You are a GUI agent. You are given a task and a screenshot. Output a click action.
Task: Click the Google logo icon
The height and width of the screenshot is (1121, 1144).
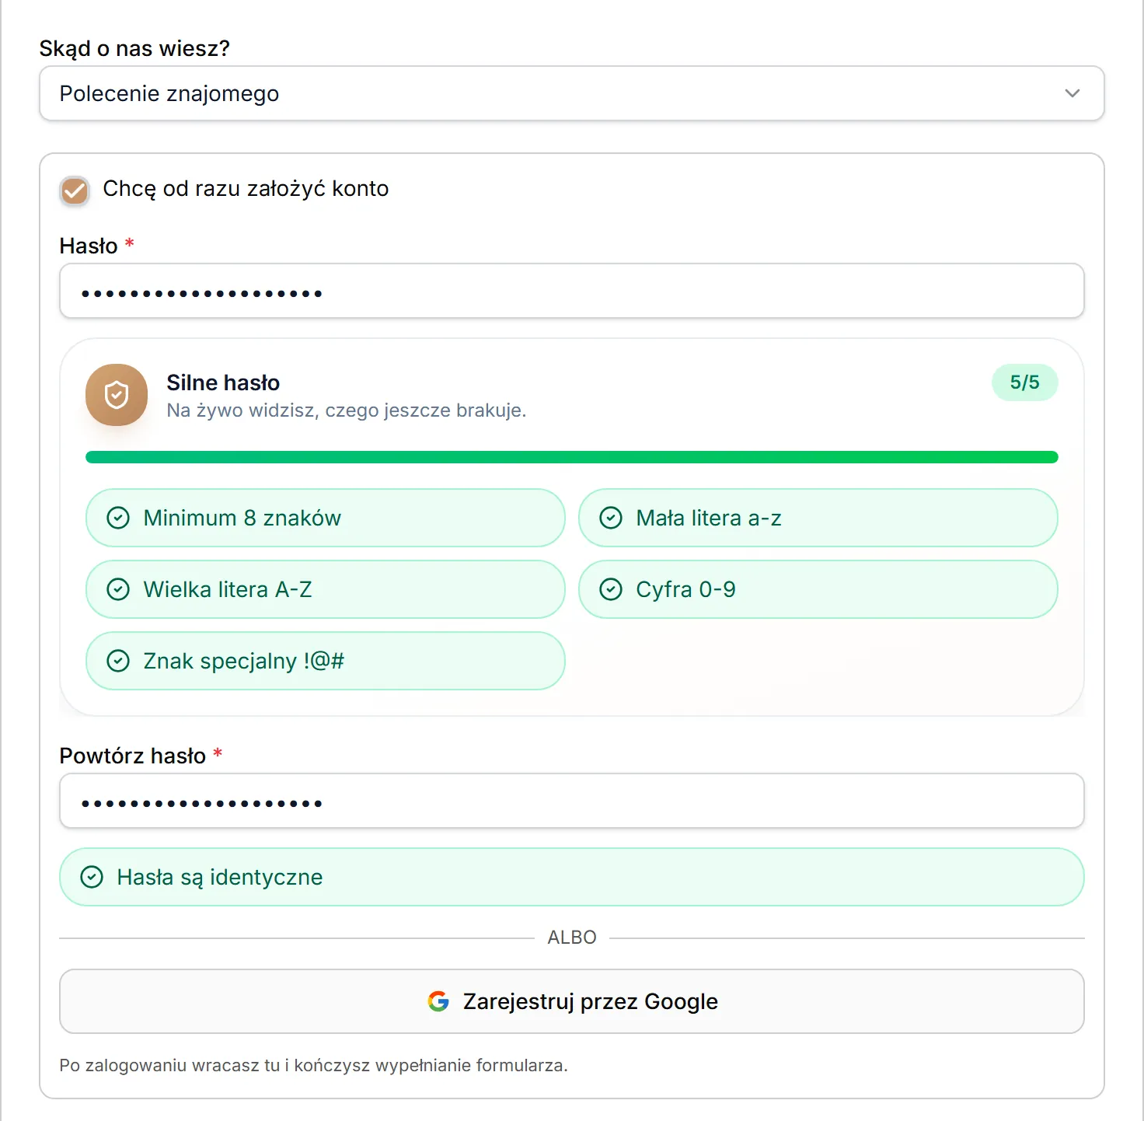click(438, 1001)
